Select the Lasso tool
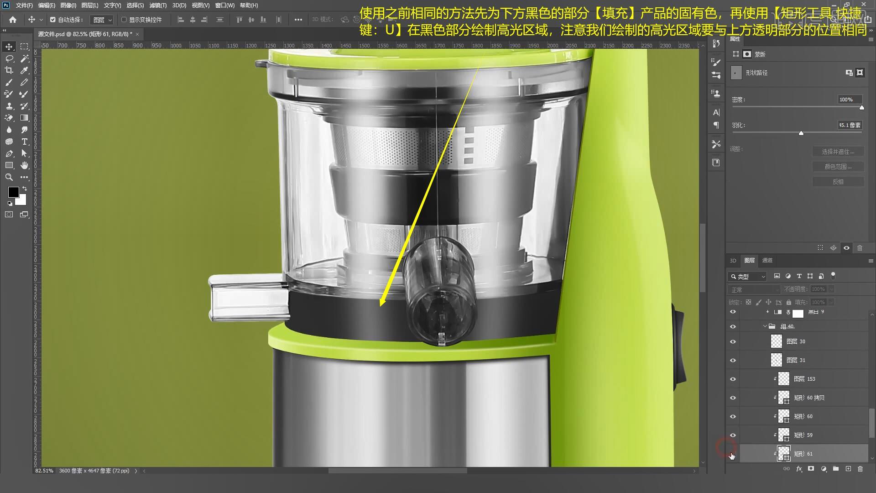The width and height of the screenshot is (876, 493). point(9,58)
